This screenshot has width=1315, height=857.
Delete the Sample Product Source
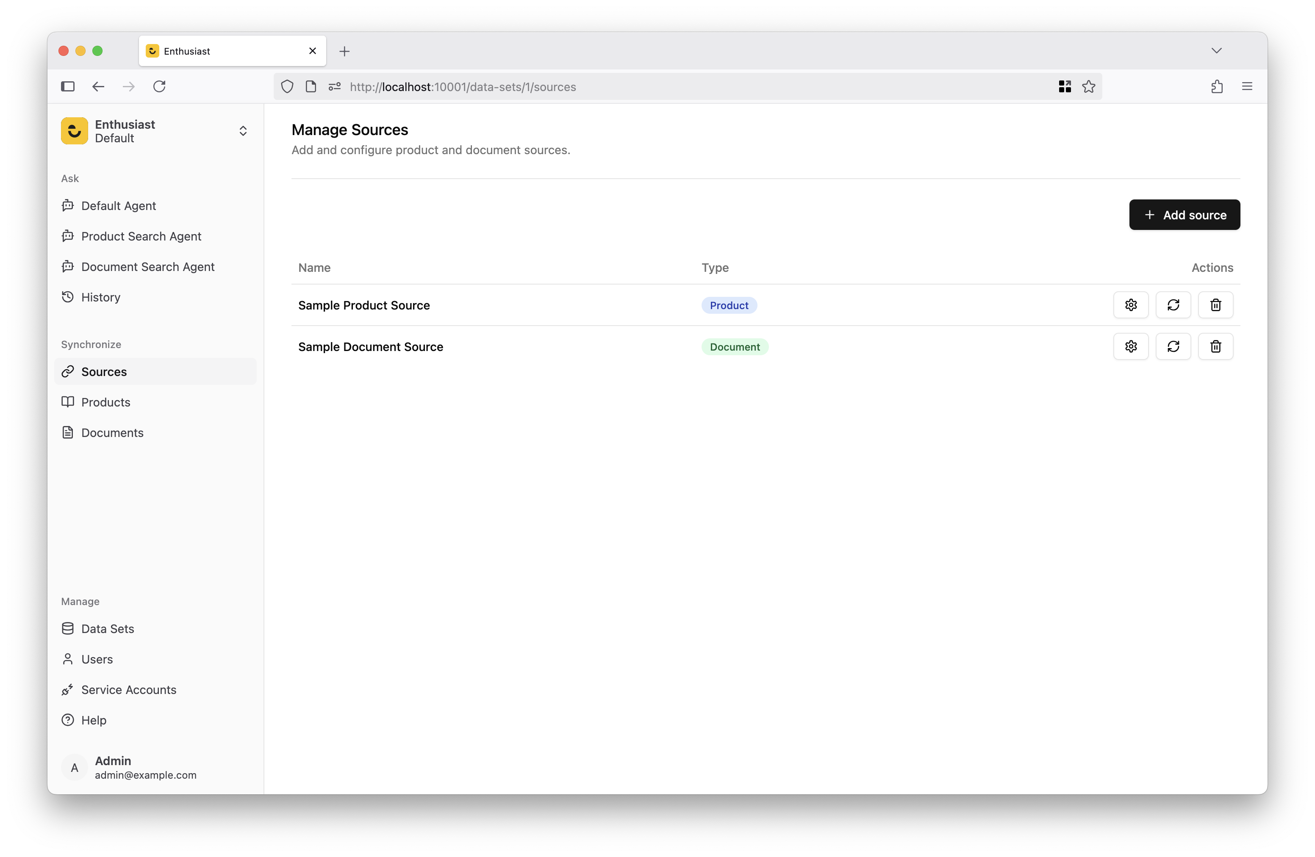click(1215, 305)
